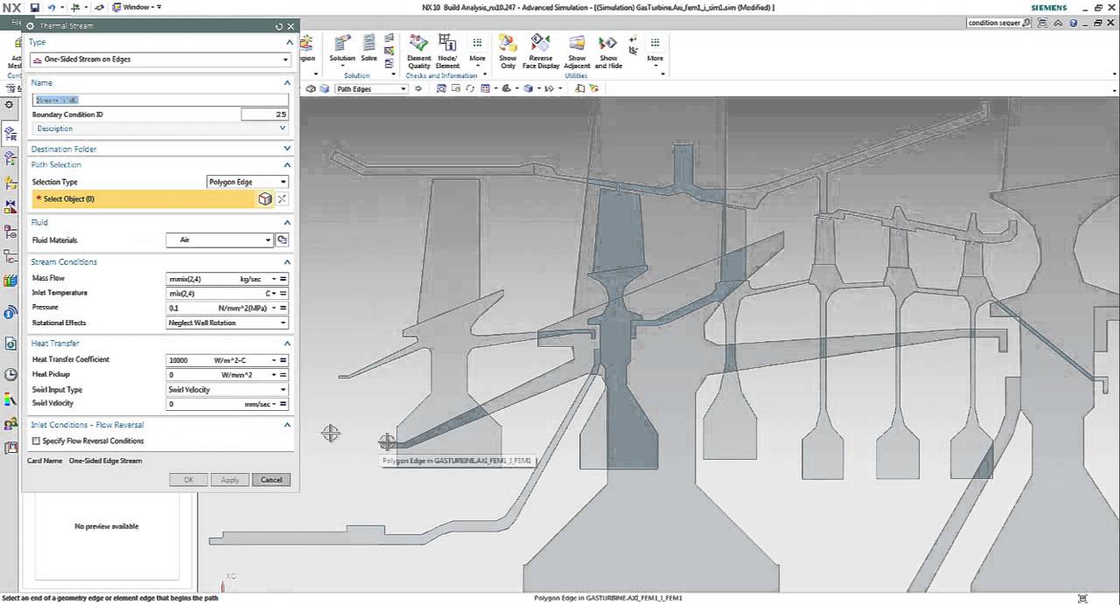
Task: Collapse the Heat Transfer section
Action: (x=288, y=344)
